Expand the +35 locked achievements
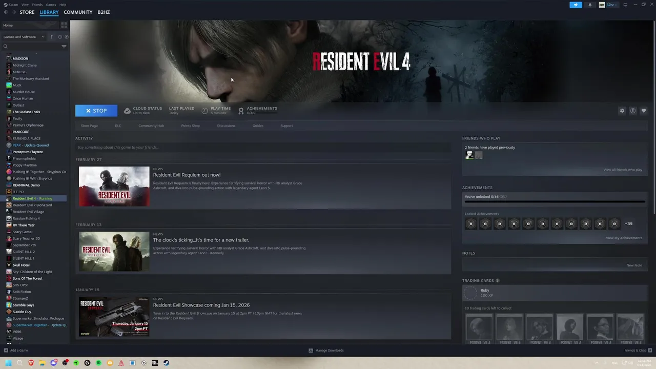This screenshot has height=369, width=656. coord(629,223)
